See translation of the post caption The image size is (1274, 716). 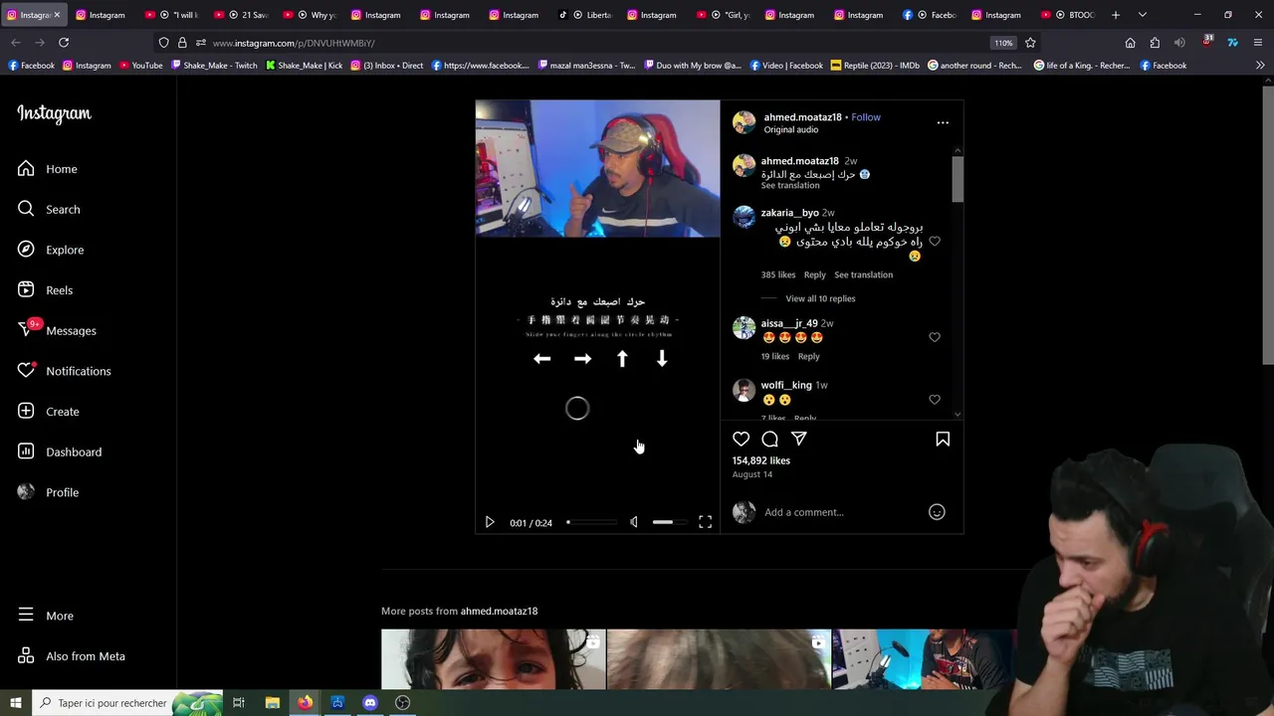click(x=790, y=186)
